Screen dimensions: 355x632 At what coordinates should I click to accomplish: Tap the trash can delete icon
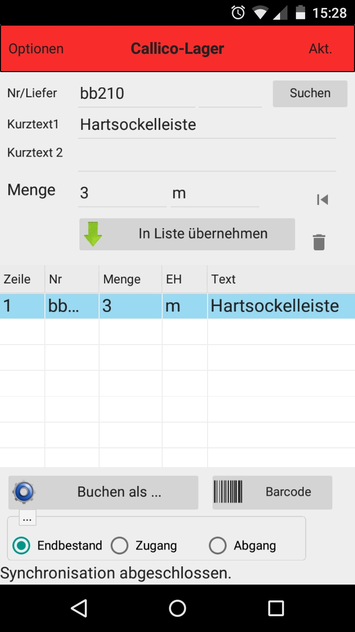click(319, 242)
